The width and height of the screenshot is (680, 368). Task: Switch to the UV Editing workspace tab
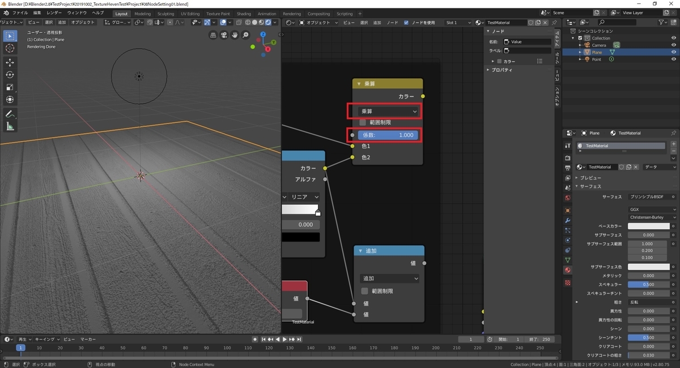(190, 14)
